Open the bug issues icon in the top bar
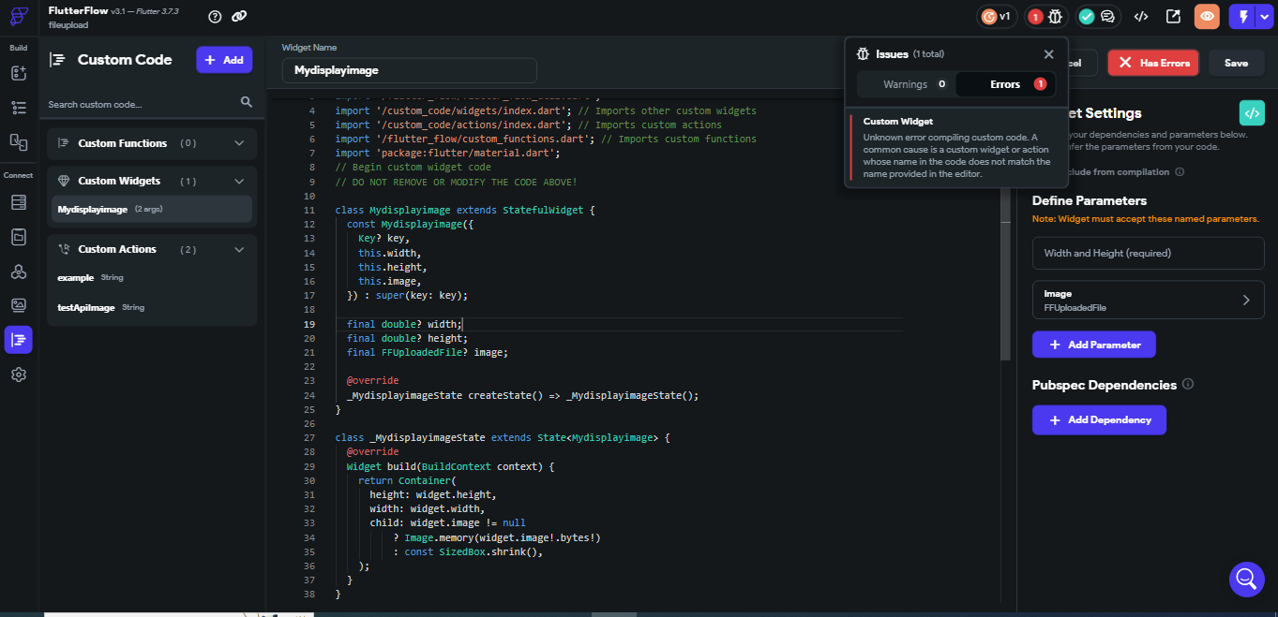Screen dimensions: 1278x617 click(1056, 16)
